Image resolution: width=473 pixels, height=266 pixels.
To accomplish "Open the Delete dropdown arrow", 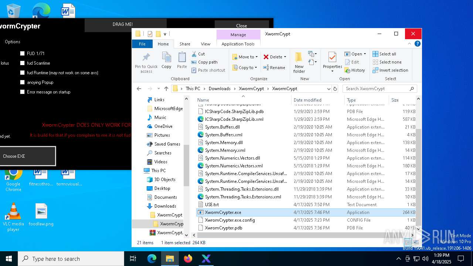I will (285, 57).
